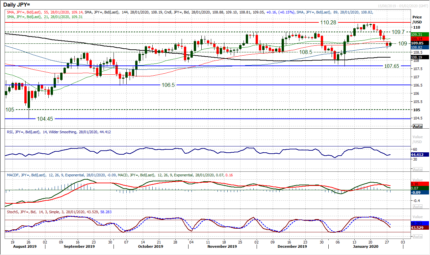Toggle Auto scaling on the MACD panel
Image resolution: width=430 pixels, height=255 pixels.
pyautogui.click(x=417, y=206)
